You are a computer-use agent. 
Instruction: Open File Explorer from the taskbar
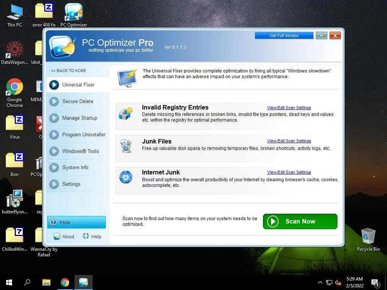click(x=46, y=282)
